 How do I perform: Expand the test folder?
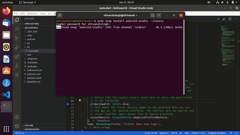coord(29,55)
